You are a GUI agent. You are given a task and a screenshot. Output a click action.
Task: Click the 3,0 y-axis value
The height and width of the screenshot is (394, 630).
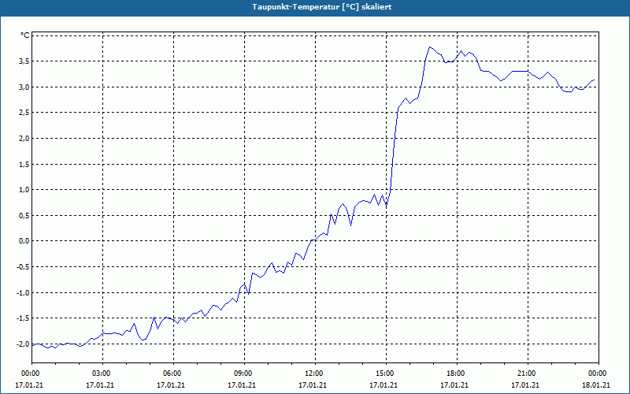24,87
